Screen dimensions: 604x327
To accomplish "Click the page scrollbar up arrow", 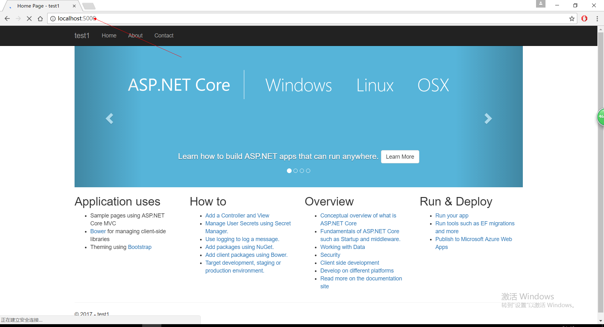I will [601, 29].
